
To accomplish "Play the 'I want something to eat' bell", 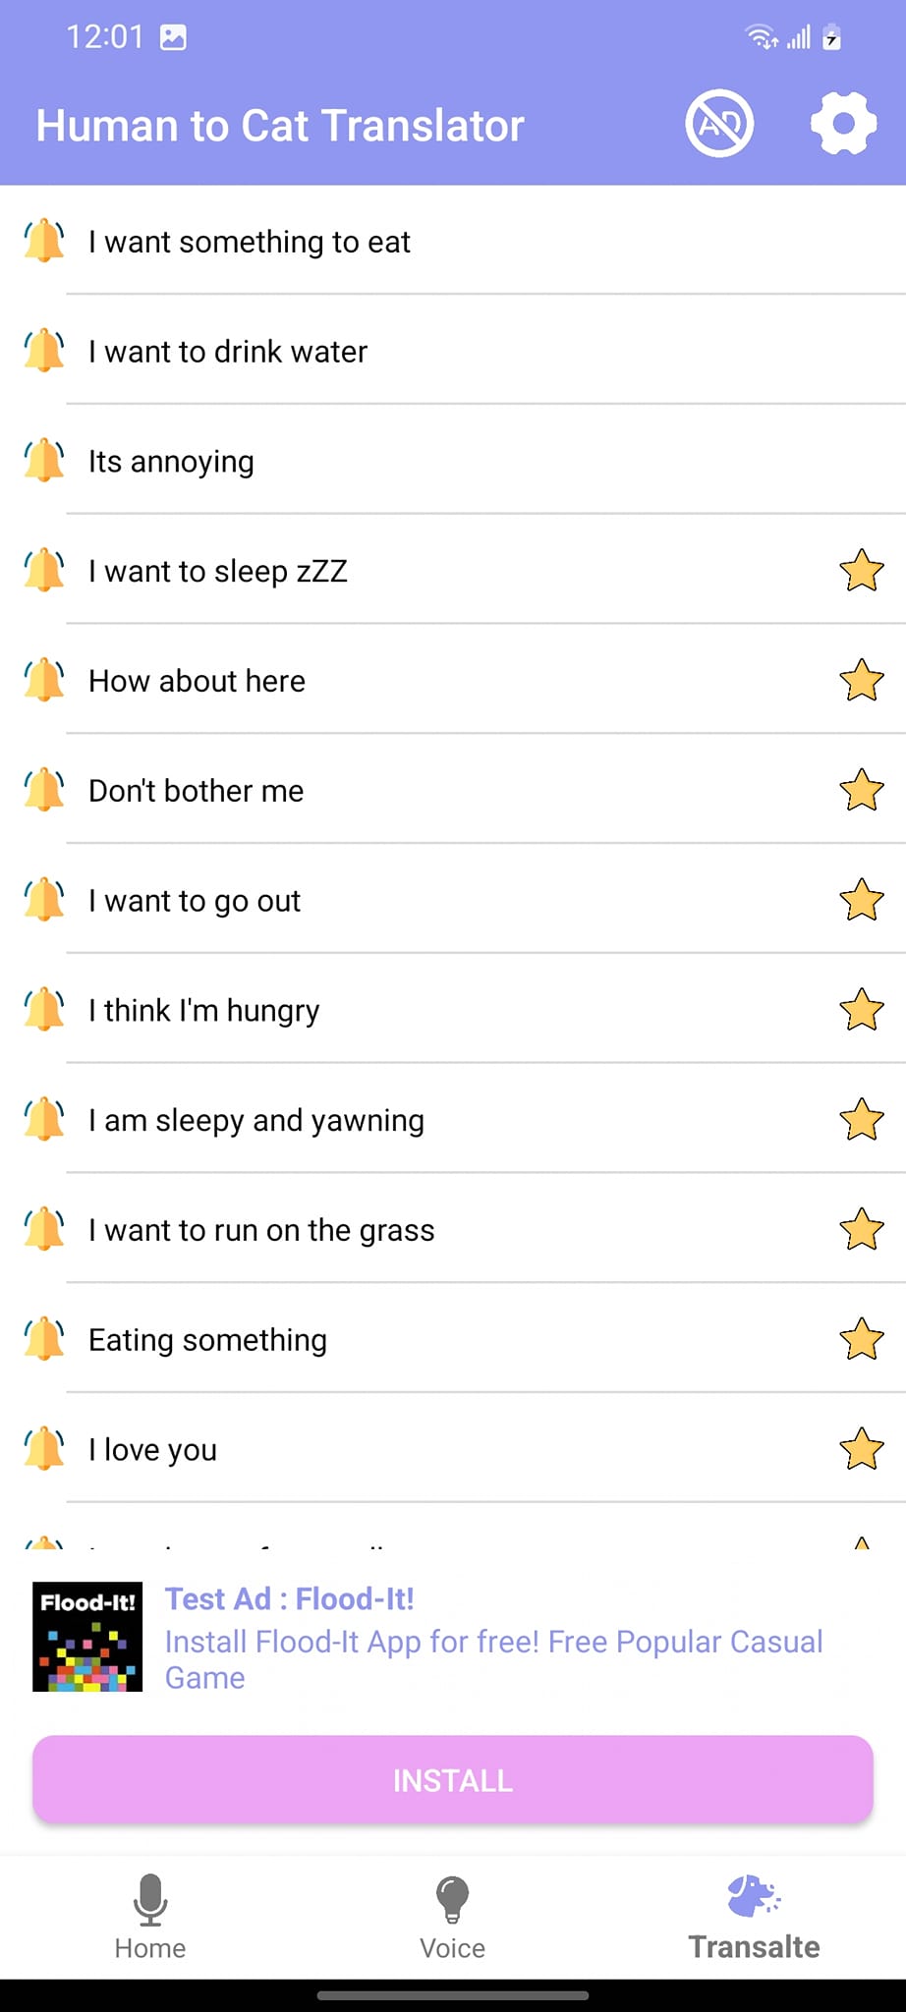I will coord(44,242).
